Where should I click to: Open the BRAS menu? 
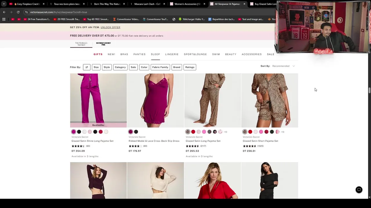(124, 54)
